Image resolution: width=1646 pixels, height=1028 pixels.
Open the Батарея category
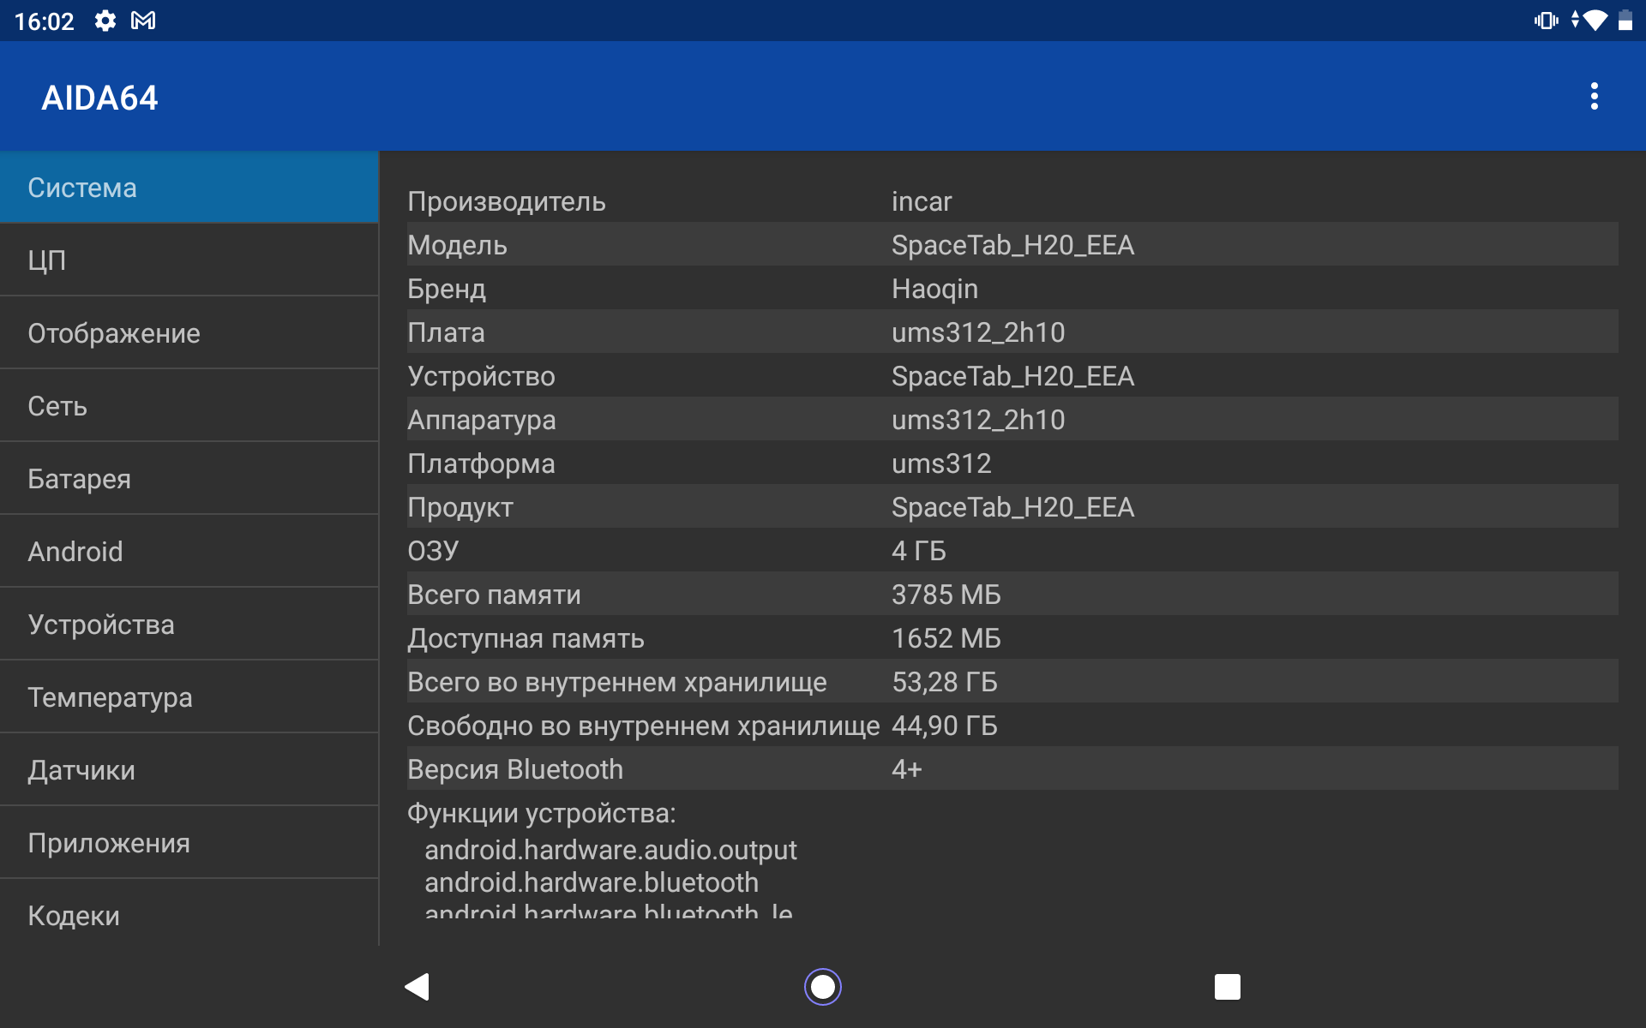(x=189, y=479)
